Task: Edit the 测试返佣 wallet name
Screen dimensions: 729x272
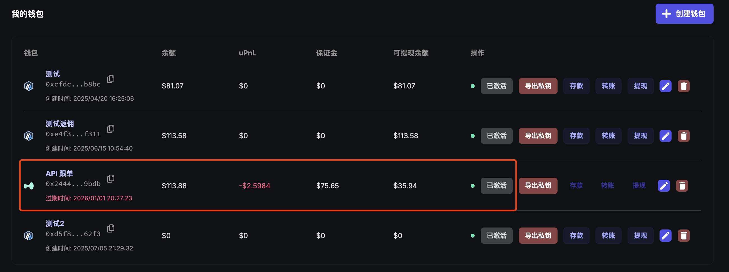Action: (665, 136)
